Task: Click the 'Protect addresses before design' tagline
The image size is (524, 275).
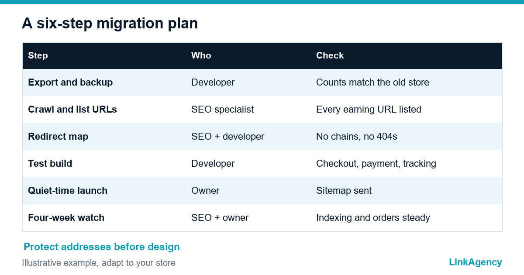Action: pyautogui.click(x=102, y=247)
